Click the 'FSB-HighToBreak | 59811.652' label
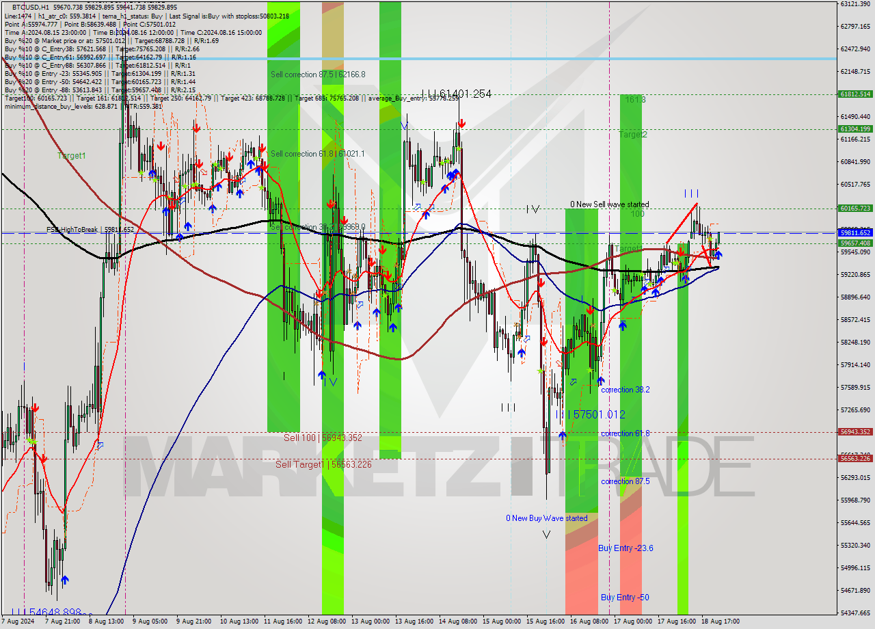 pyautogui.click(x=90, y=230)
